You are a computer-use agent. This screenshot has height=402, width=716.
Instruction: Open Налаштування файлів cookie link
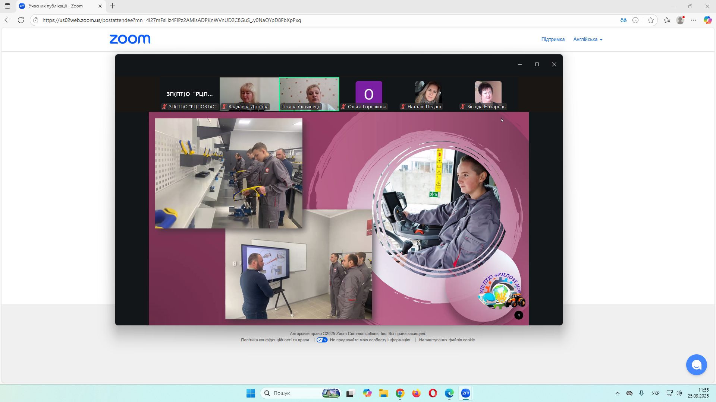447,340
